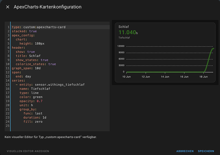This screenshot has width=220, height=155.
Task: Click the '16 Jun' axis label
Action: pos(184,77)
